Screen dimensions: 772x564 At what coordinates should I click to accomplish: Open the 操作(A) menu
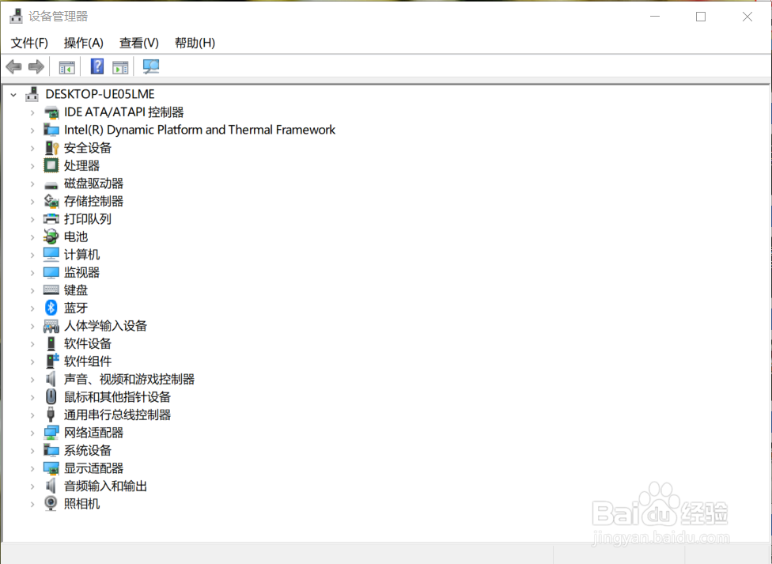coord(84,43)
